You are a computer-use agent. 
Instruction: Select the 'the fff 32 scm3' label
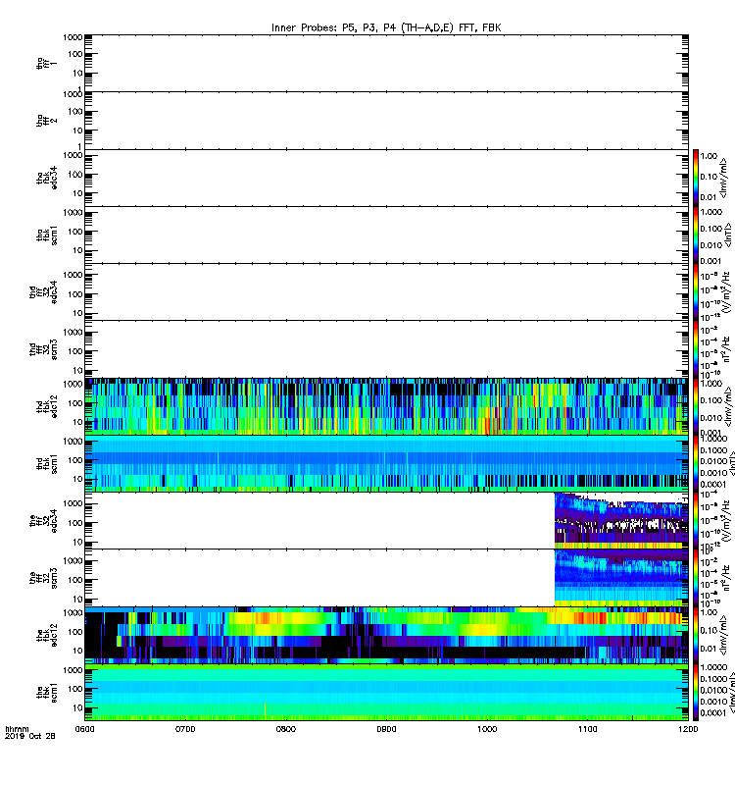[43, 578]
